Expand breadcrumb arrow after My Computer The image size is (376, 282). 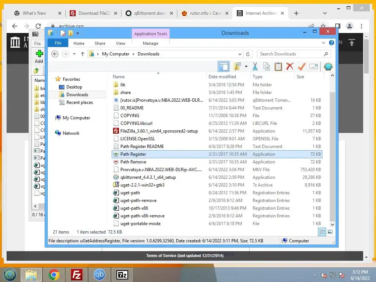(134, 54)
